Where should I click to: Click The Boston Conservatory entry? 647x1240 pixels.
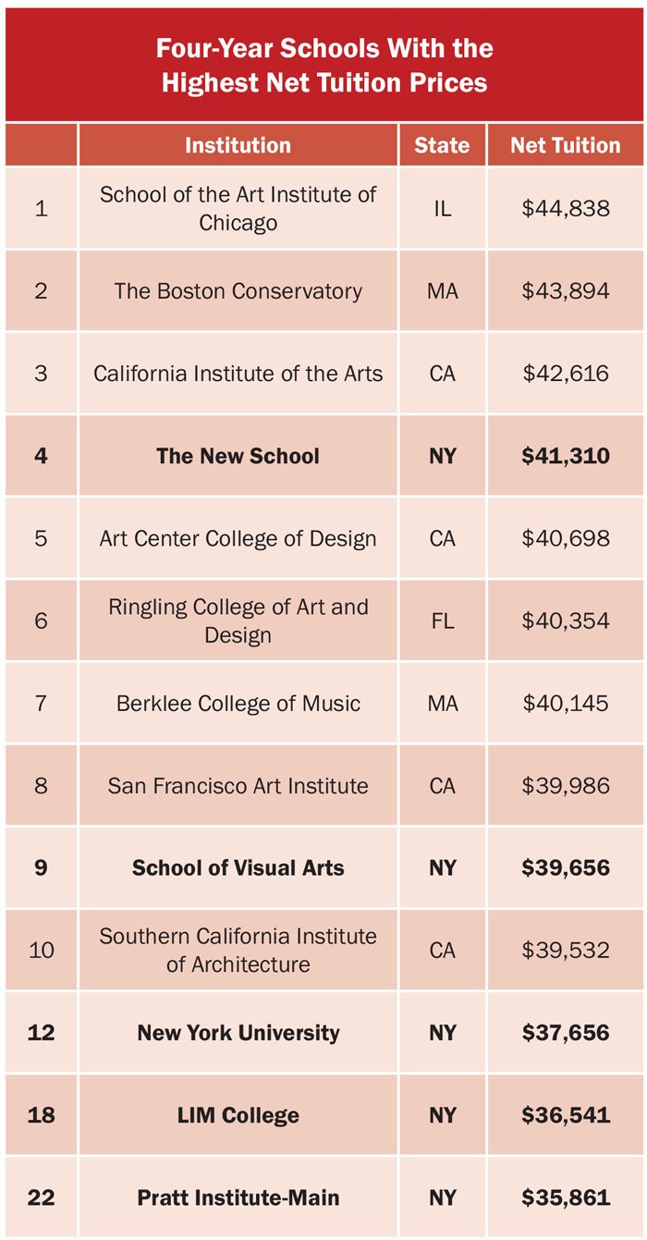(238, 291)
